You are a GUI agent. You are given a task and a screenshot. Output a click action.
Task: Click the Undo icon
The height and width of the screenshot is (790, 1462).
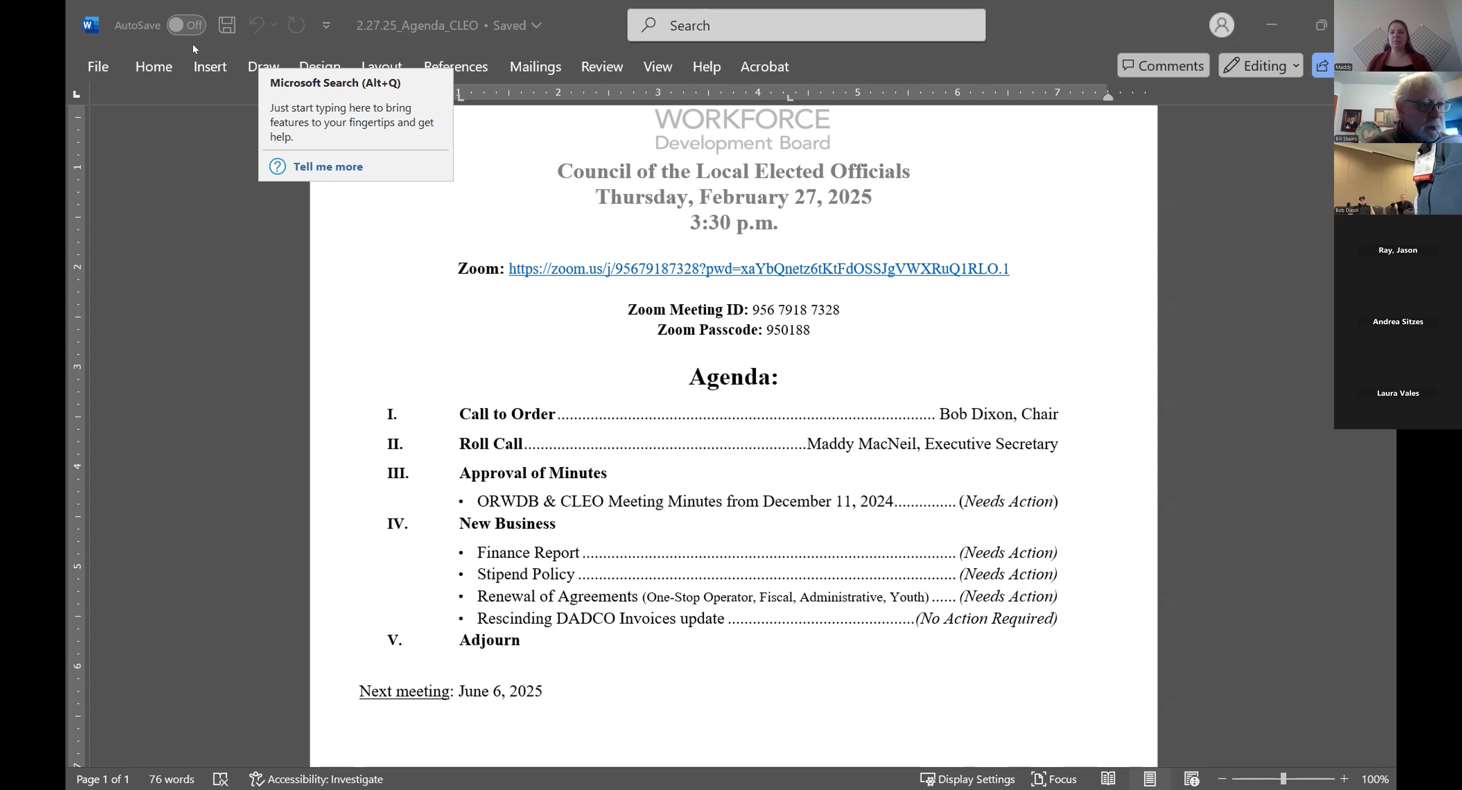pos(257,25)
